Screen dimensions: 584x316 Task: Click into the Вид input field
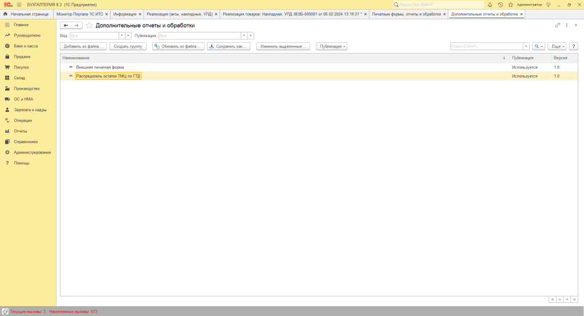coord(94,36)
